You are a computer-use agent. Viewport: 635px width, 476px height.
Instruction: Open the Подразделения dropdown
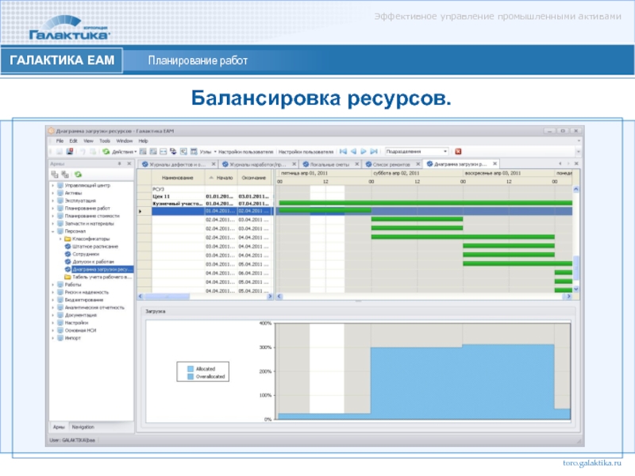(445, 151)
